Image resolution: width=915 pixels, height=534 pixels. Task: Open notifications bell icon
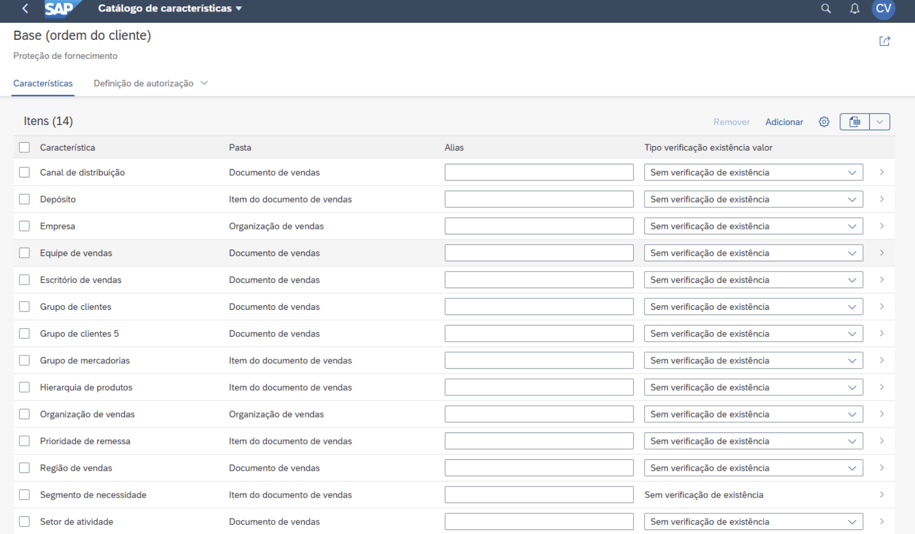854,9
